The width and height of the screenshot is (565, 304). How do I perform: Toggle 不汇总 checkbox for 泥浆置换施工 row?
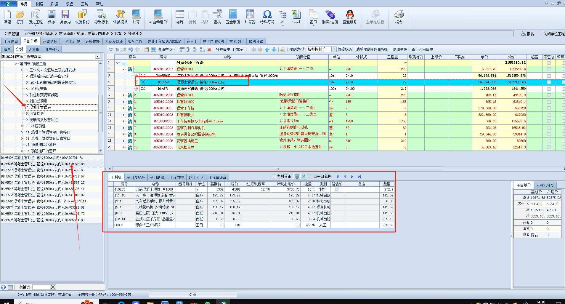pos(549,141)
